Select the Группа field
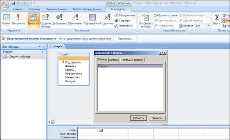 (70, 70)
